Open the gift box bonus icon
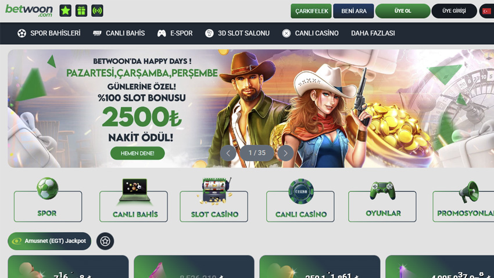Viewport: 494px width, 278px height. (81, 10)
